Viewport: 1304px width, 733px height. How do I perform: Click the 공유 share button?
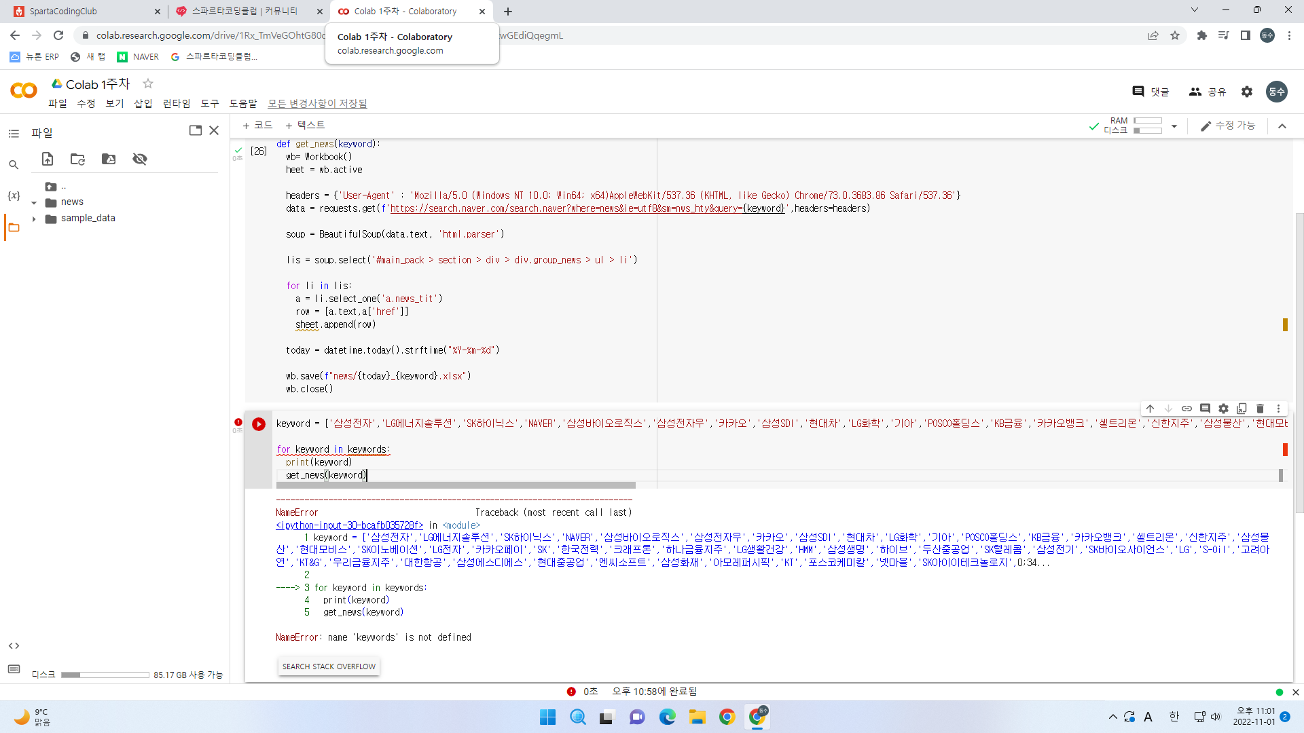tap(1207, 92)
